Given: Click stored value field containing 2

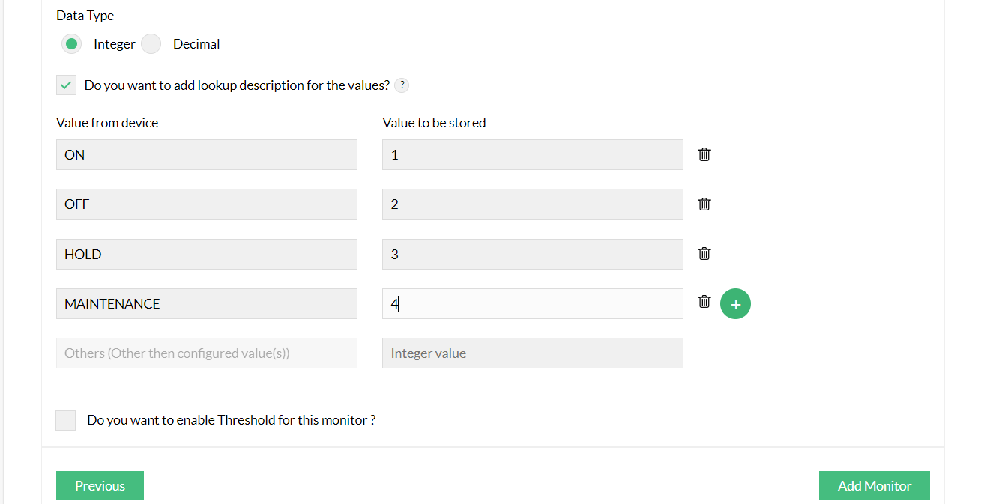Looking at the screenshot, I should pos(532,204).
